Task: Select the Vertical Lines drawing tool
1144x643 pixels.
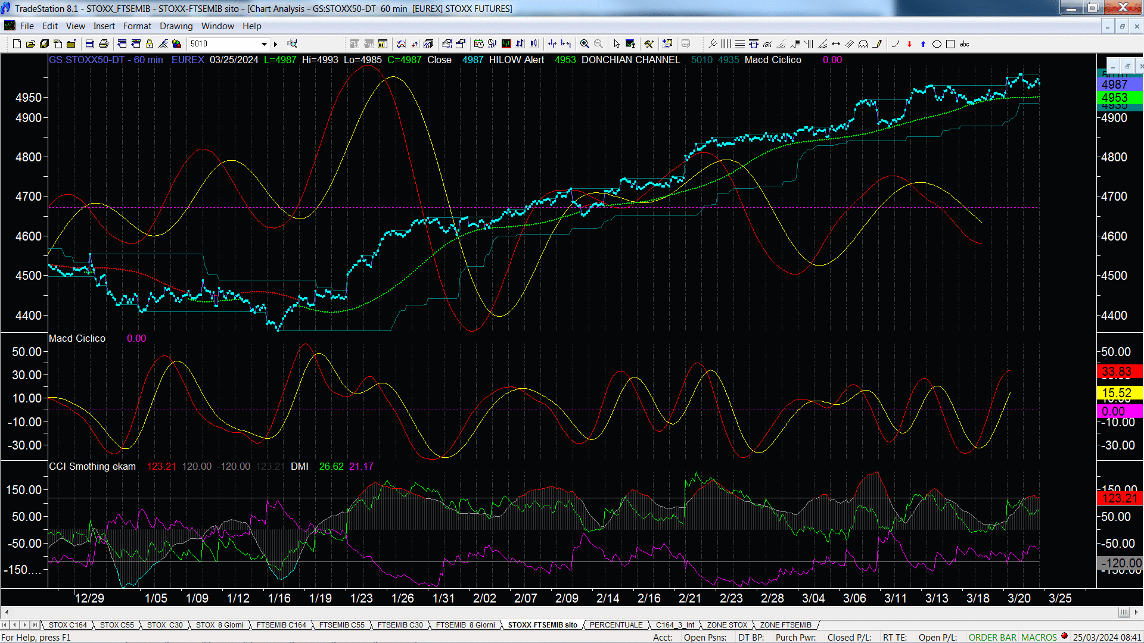Action: click(726, 44)
